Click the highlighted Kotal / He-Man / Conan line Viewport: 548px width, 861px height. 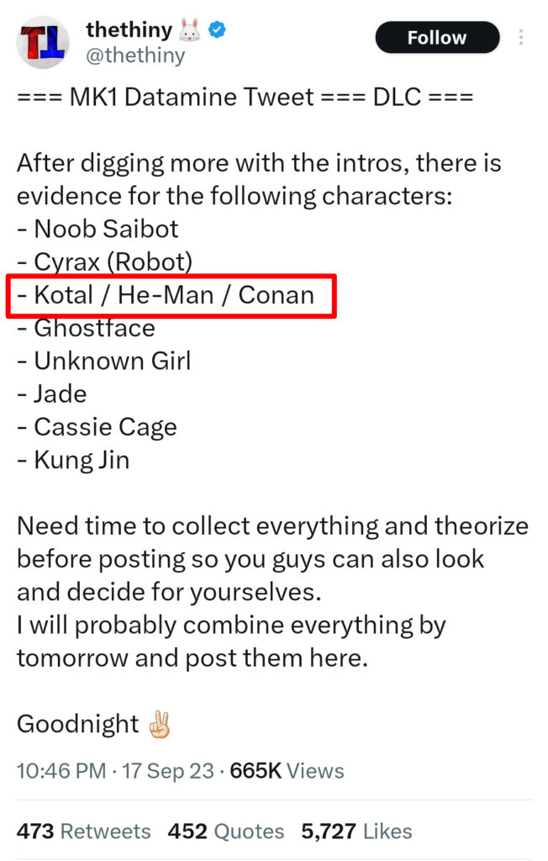coord(173,295)
